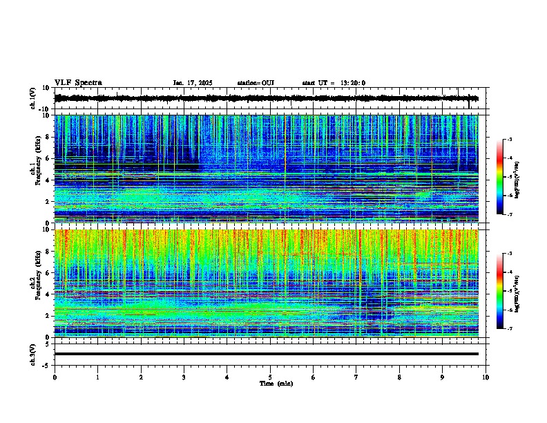The height and width of the screenshot is (423, 547).
Task: Click the ch.2 color bar log(PSD) units label
Action: click(517, 294)
